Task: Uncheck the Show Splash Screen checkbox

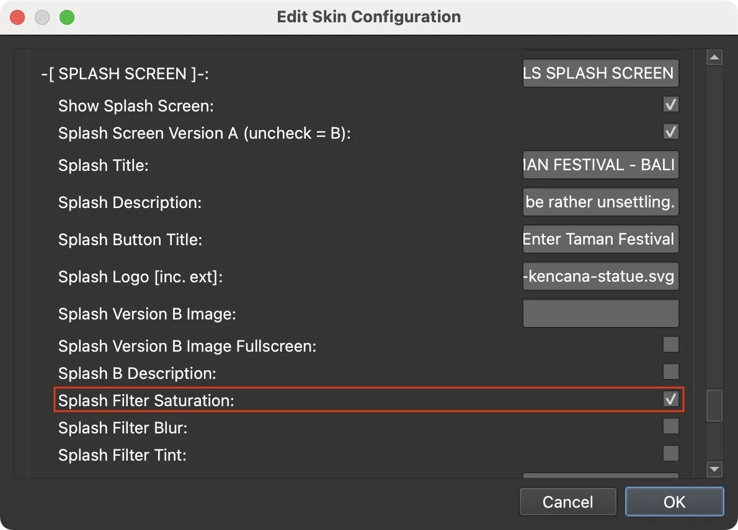Action: pyautogui.click(x=670, y=105)
